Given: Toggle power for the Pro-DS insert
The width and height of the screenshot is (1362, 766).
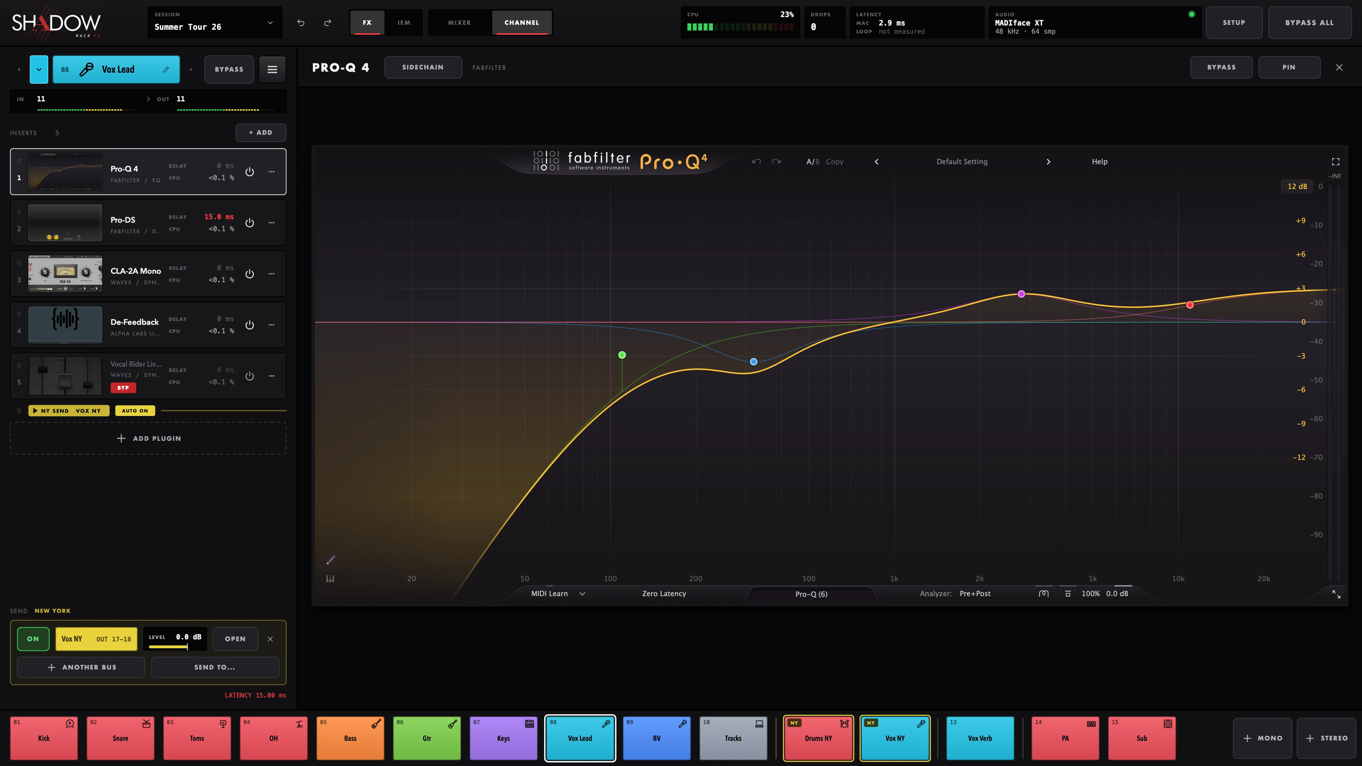Looking at the screenshot, I should click(250, 223).
